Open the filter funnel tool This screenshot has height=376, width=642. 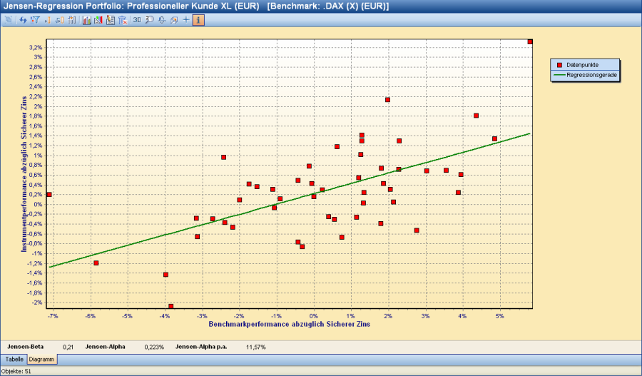(x=34, y=20)
